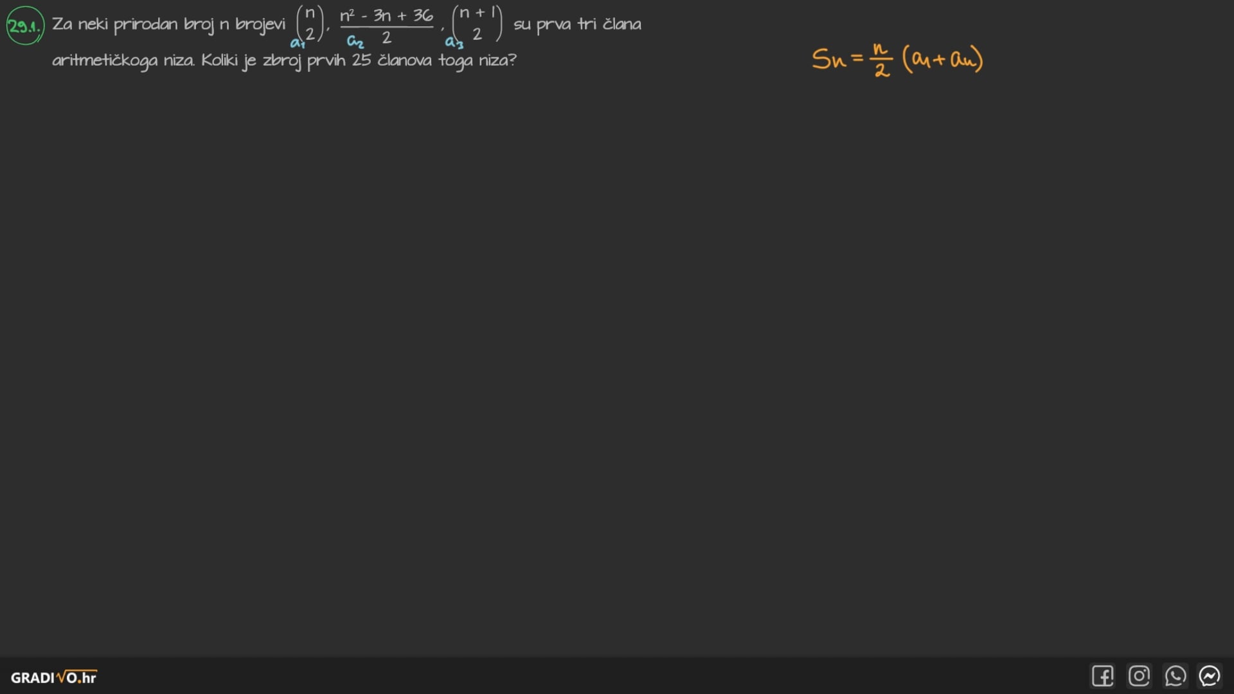The height and width of the screenshot is (694, 1234).
Task: Click the Messenger chat icon
Action: [1210, 676]
